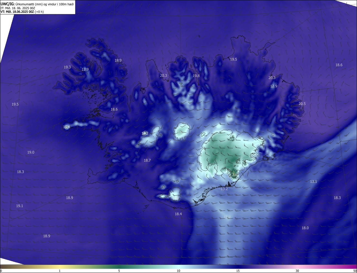
Task: Click the colorbar tick label 10
Action: tap(178, 271)
